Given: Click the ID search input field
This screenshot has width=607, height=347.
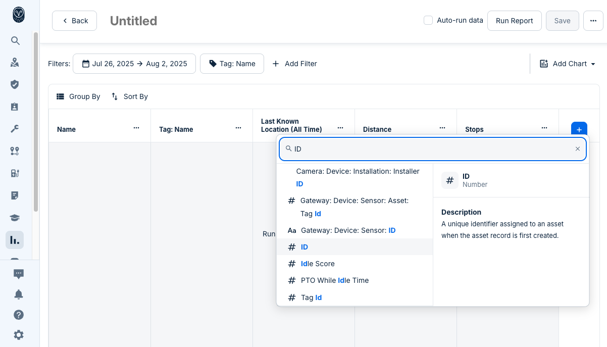Looking at the screenshot, I should click(432, 149).
